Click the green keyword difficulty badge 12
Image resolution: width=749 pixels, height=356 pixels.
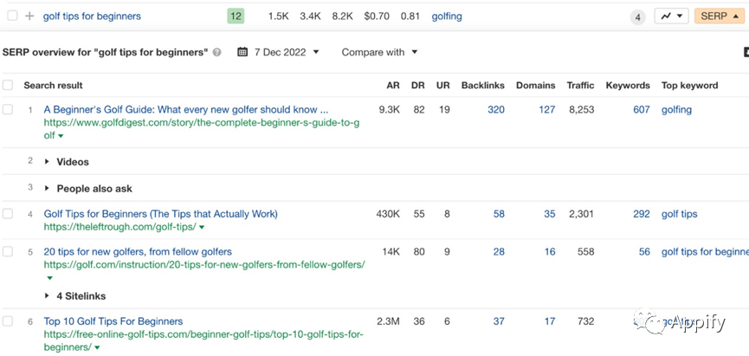tap(236, 16)
